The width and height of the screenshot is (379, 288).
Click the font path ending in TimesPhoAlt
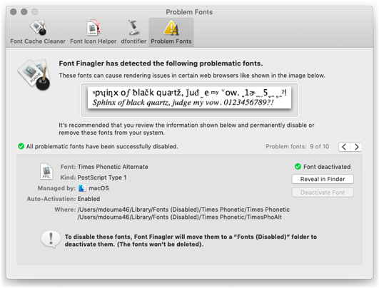click(180, 217)
